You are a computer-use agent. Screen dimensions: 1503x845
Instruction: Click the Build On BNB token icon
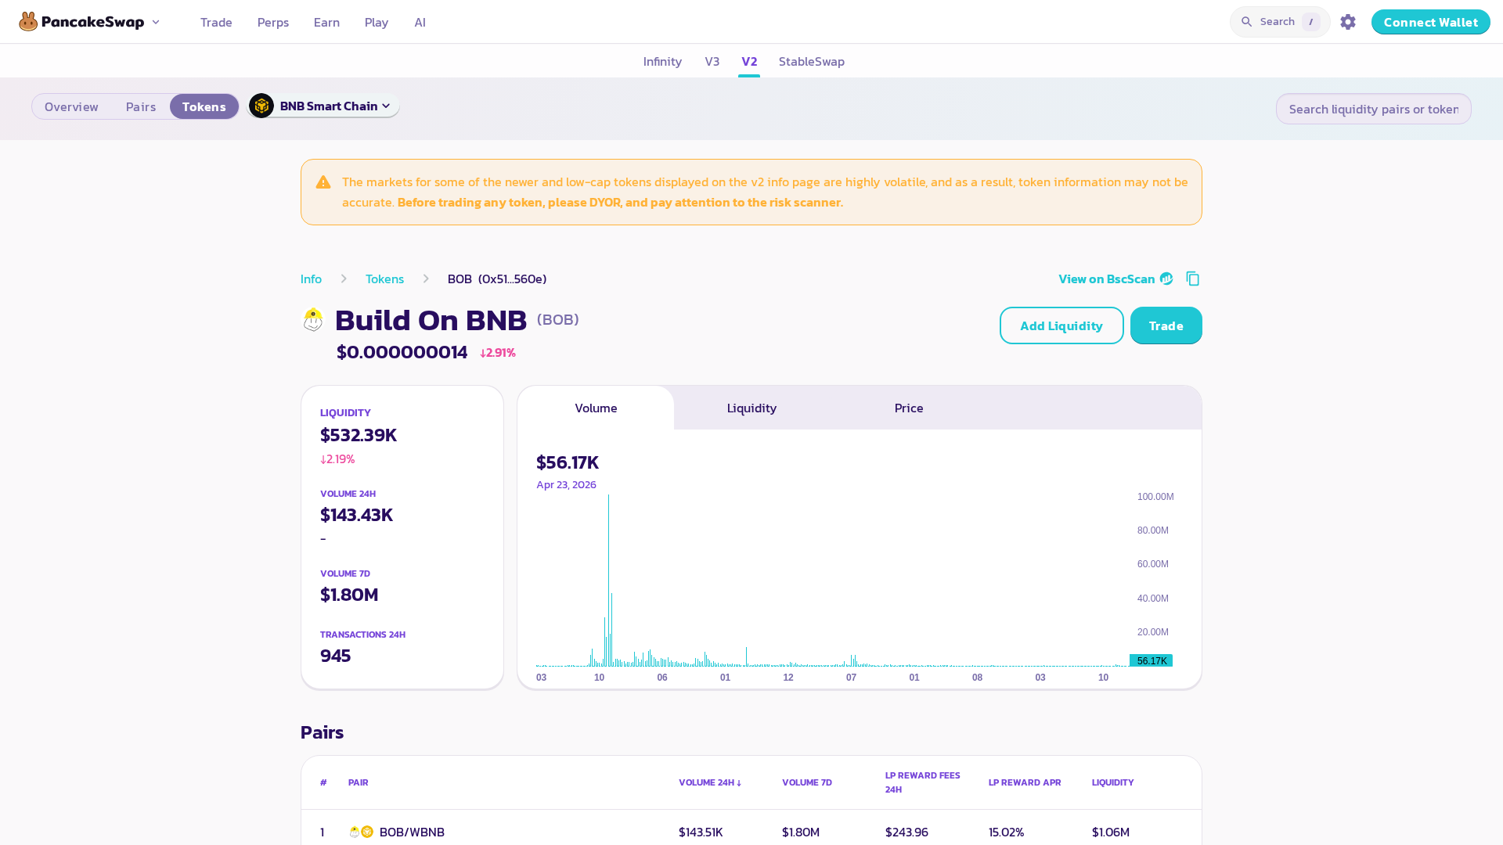click(313, 320)
